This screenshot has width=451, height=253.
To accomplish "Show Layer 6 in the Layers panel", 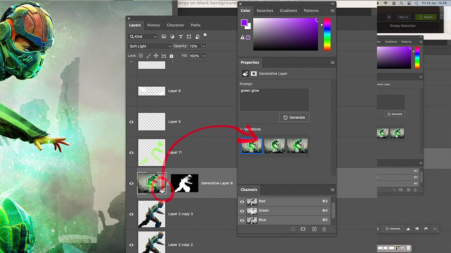I will tap(131, 91).
